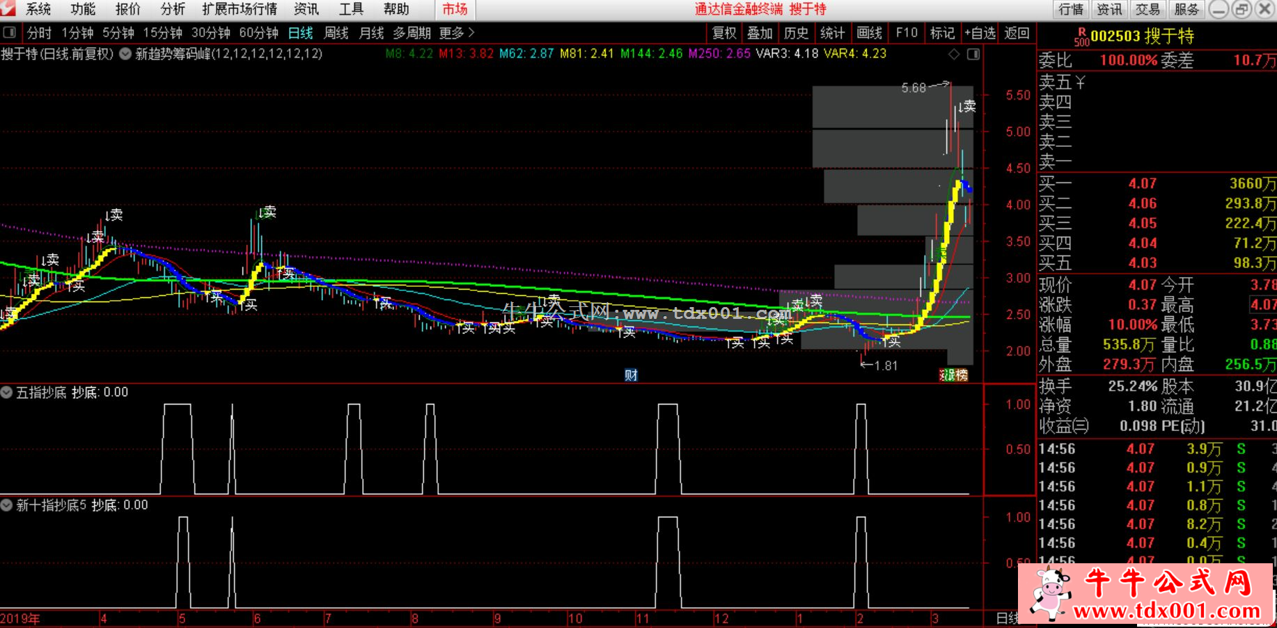Click the 搜于特(日线.前复权) chart title
The width and height of the screenshot is (1277, 628).
pyautogui.click(x=57, y=54)
